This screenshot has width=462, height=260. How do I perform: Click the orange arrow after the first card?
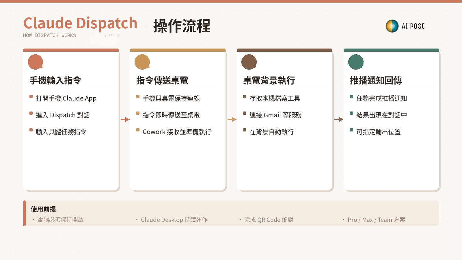click(125, 119)
